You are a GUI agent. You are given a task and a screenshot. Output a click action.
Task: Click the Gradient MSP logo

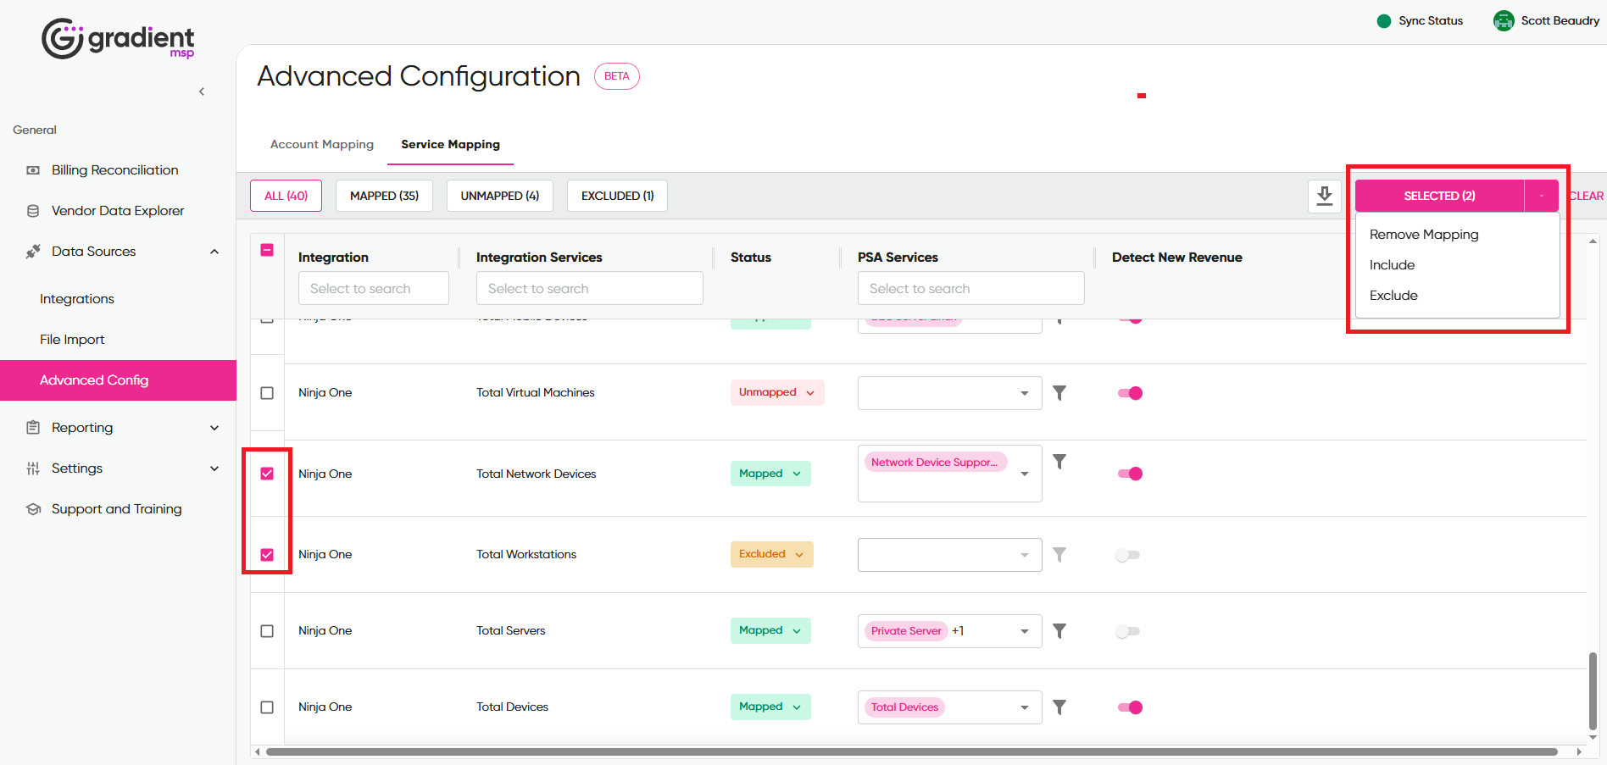[118, 39]
